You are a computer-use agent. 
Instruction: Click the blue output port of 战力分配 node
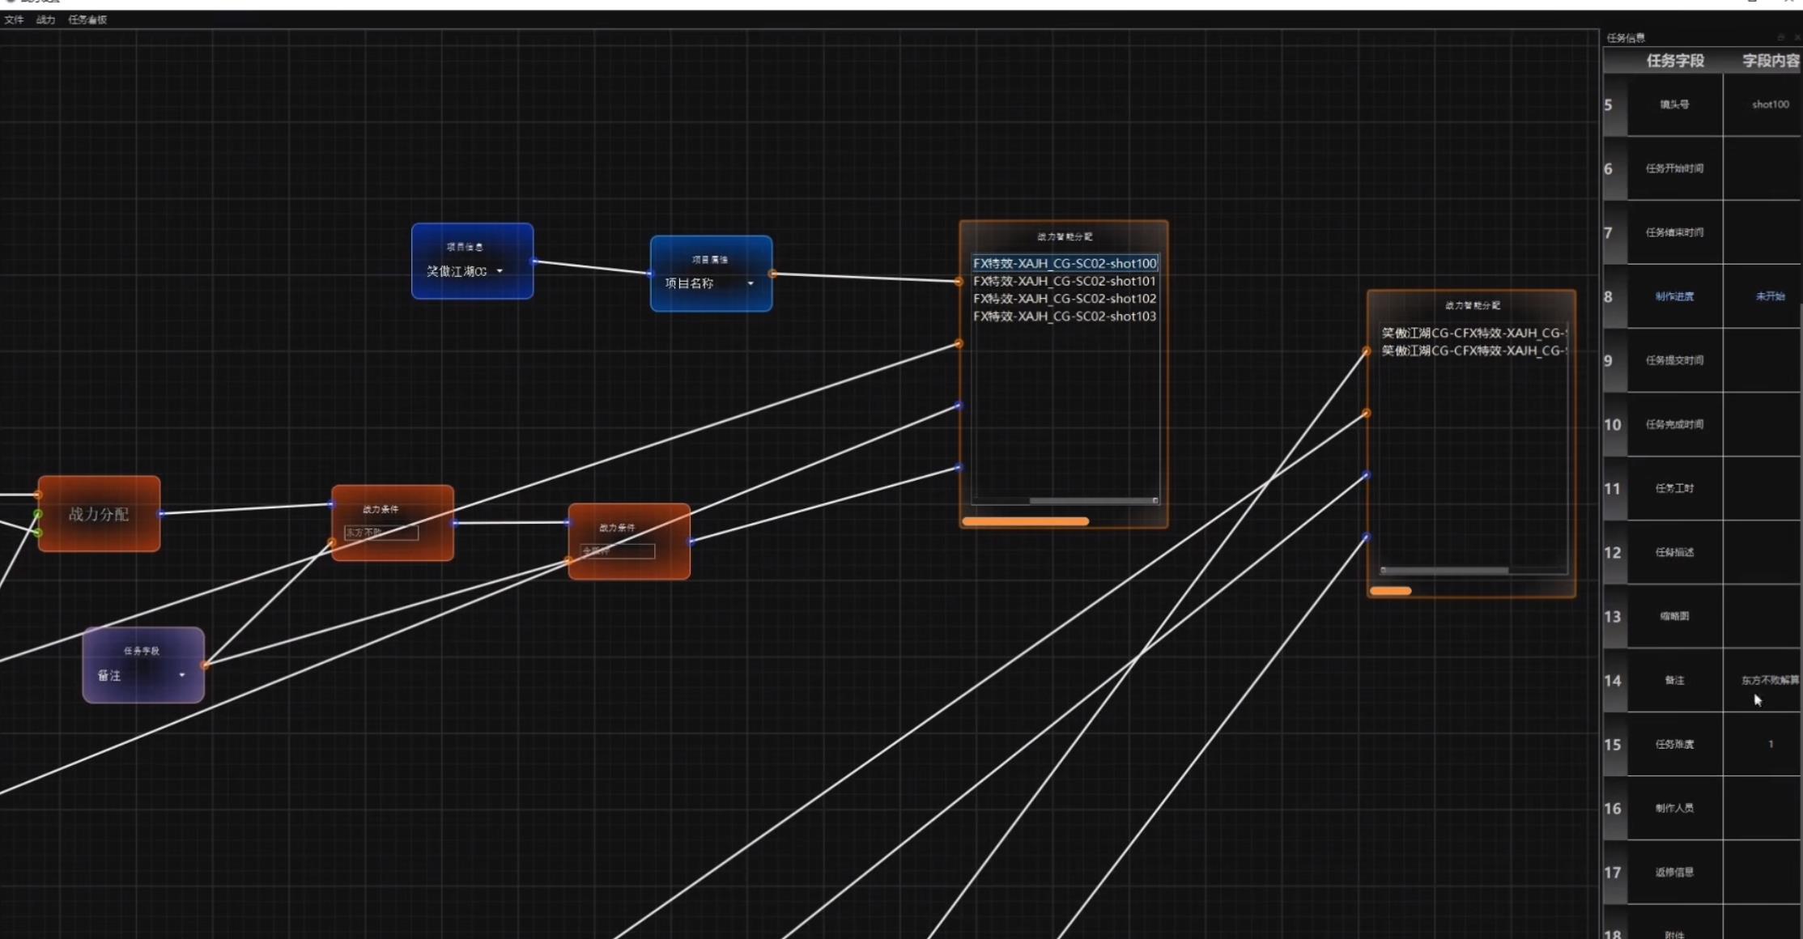[x=160, y=513]
